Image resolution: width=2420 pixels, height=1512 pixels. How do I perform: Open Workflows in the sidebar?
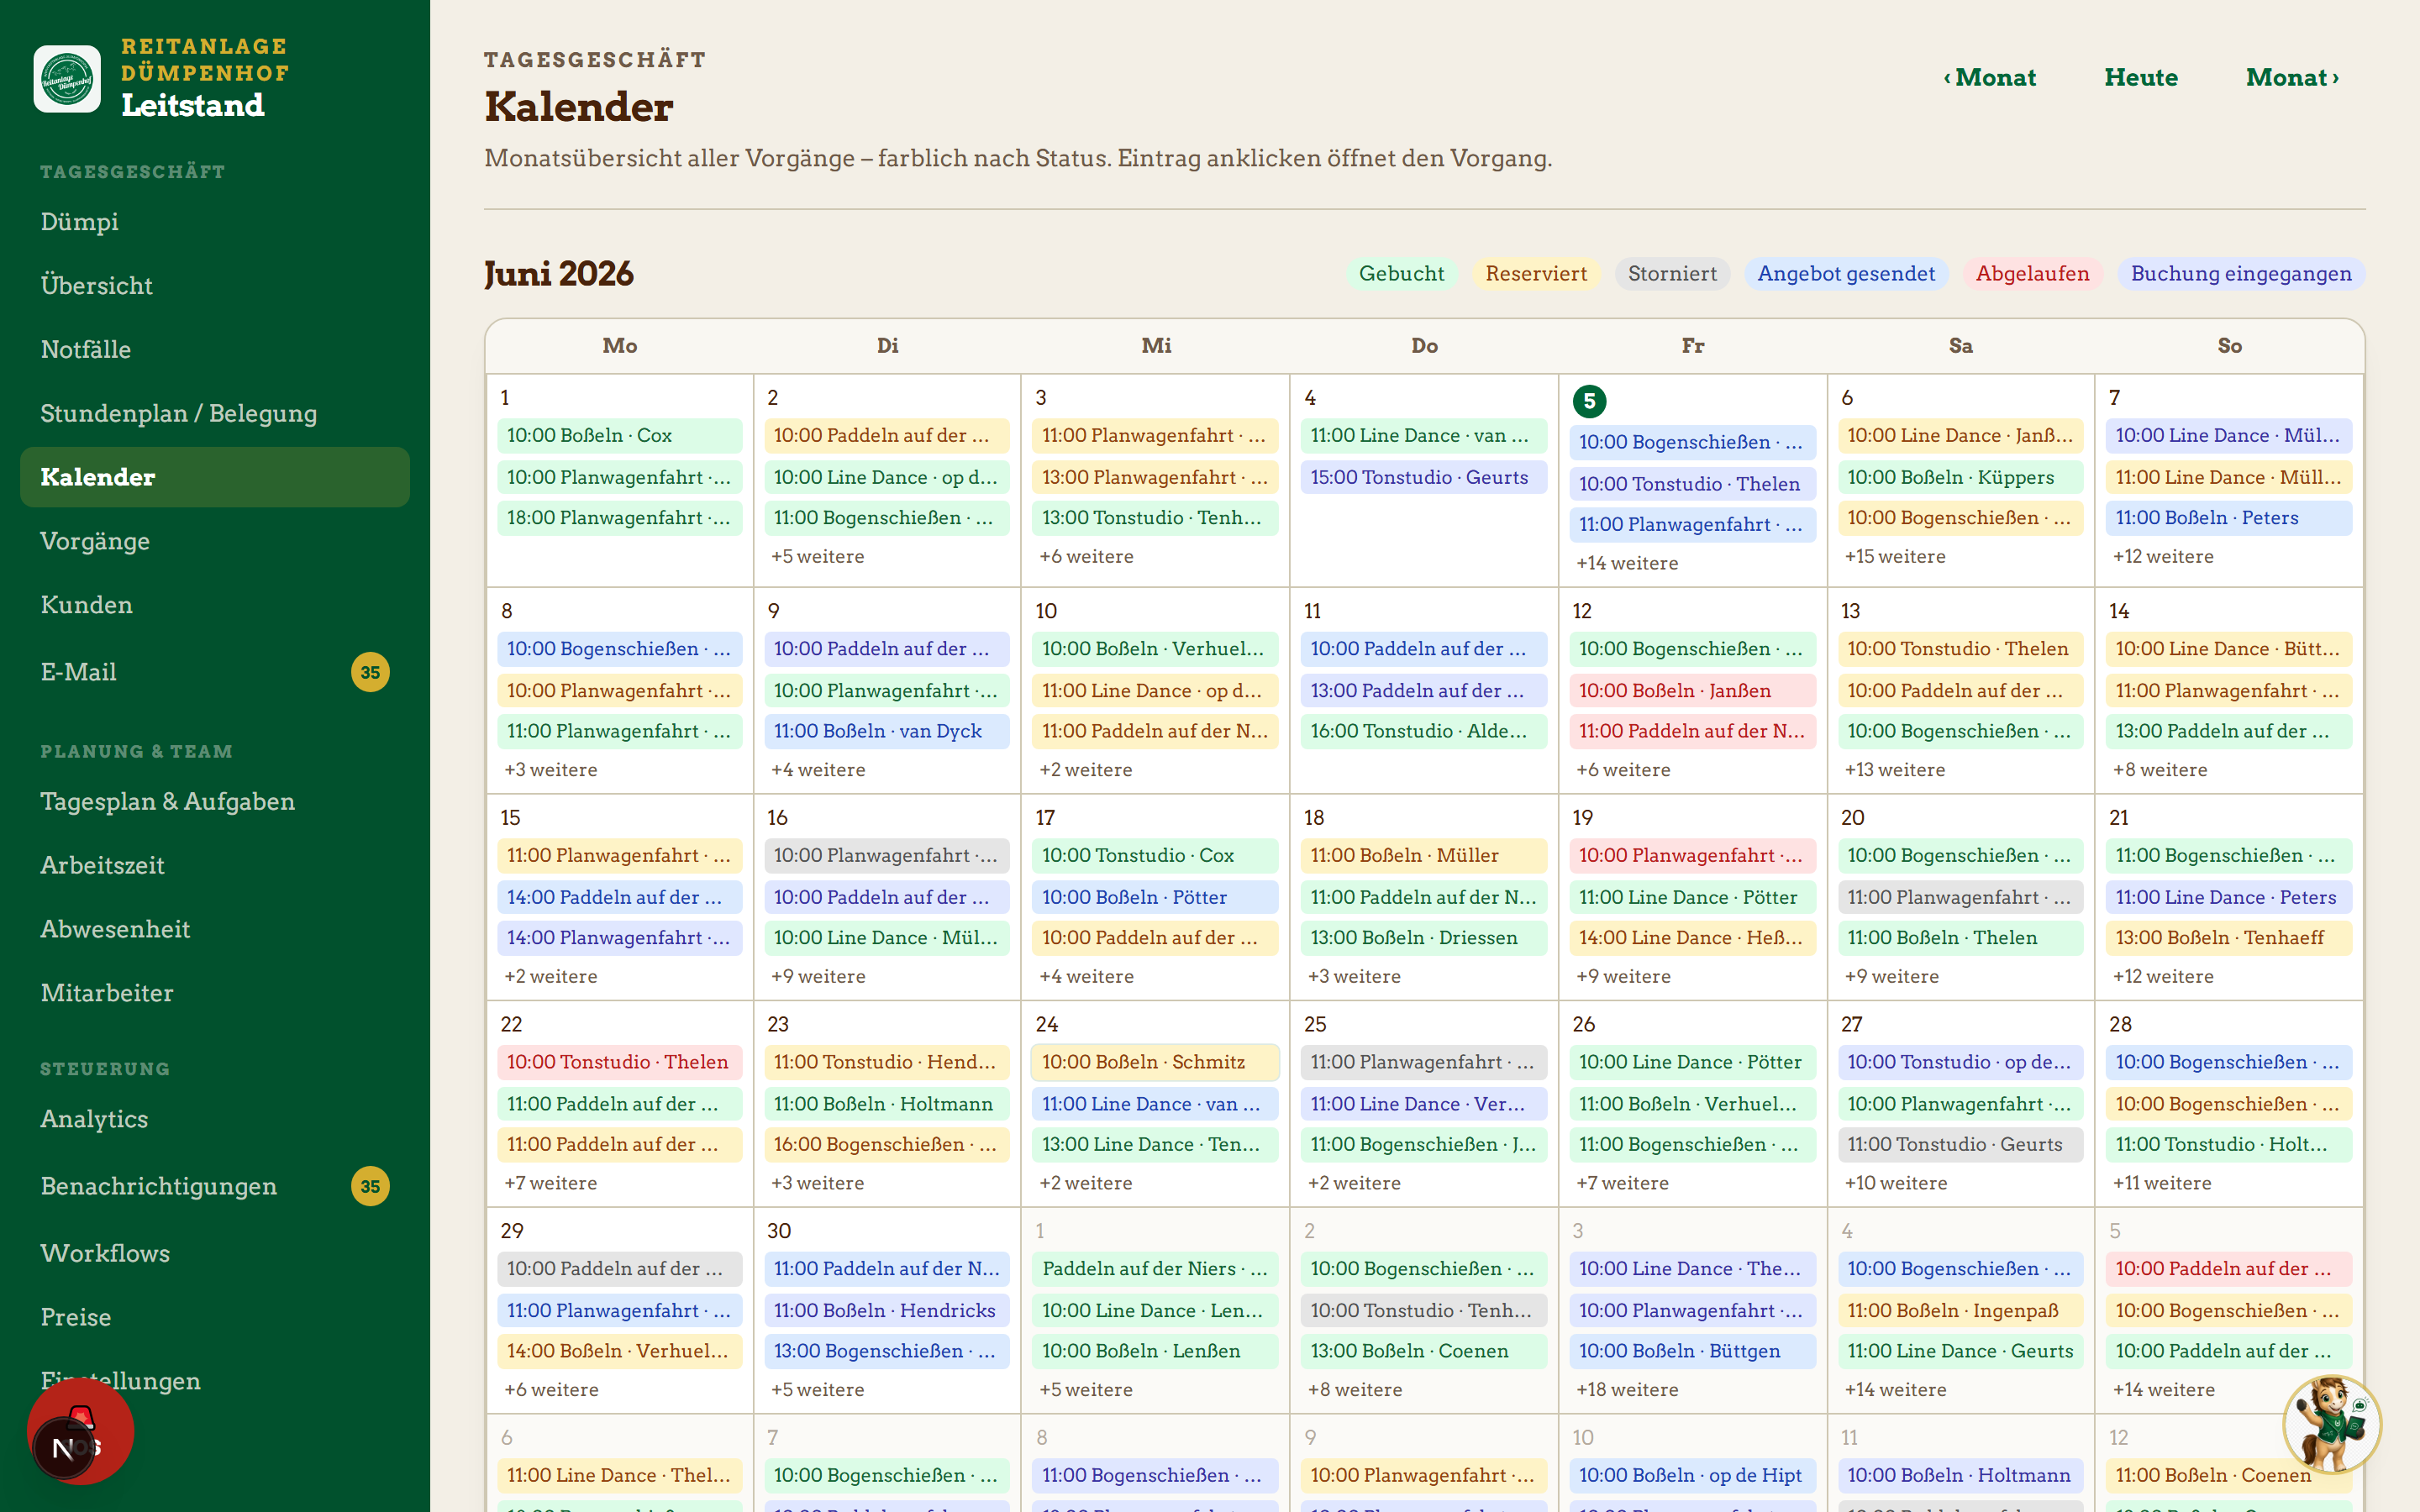(215, 1253)
